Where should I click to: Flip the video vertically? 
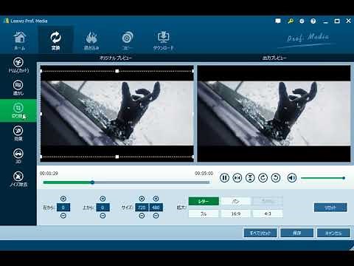[250, 177]
